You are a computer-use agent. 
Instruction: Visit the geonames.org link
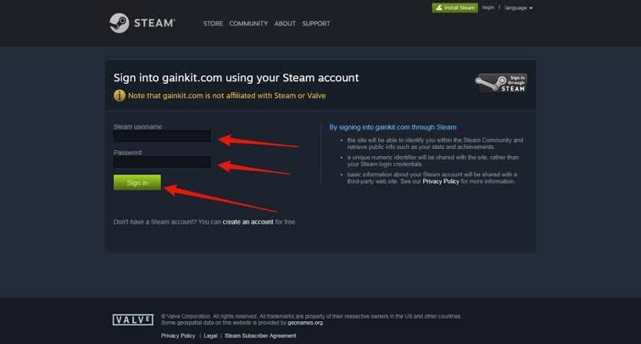tap(305, 323)
